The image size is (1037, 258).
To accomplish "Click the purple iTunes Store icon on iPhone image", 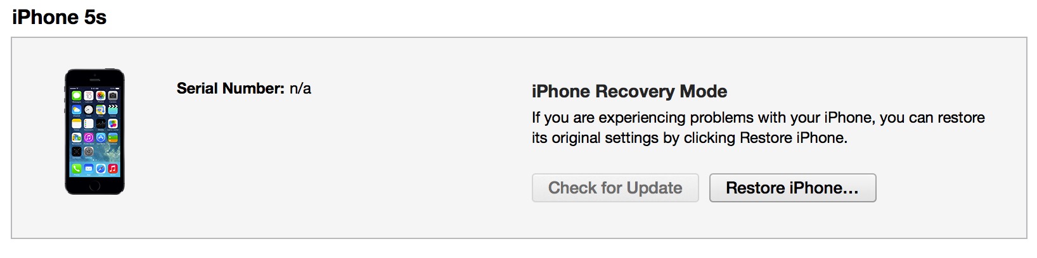I will pos(89,138).
